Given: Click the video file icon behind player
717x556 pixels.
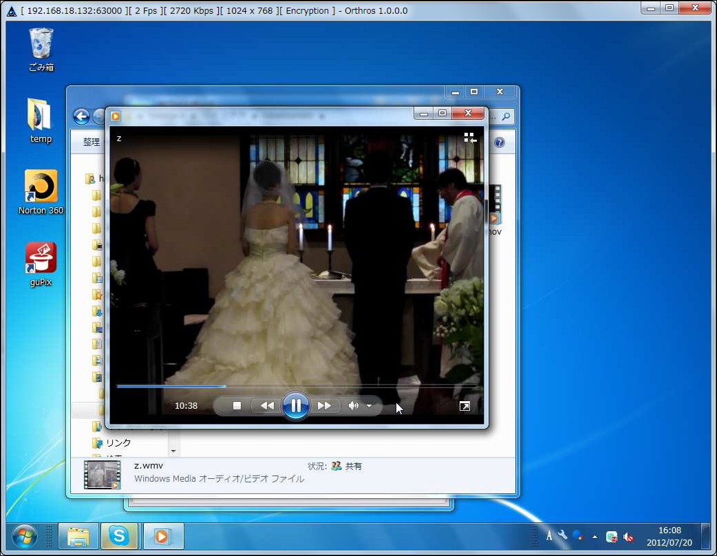Looking at the screenshot, I should pos(495,204).
